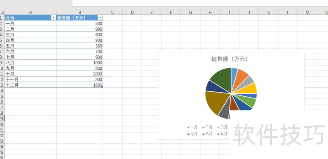Image resolution: width=328 pixels, height=159 pixels.
Task: Select the dark green 十二月 pie slice
Action: pyautogui.click(x=222, y=78)
